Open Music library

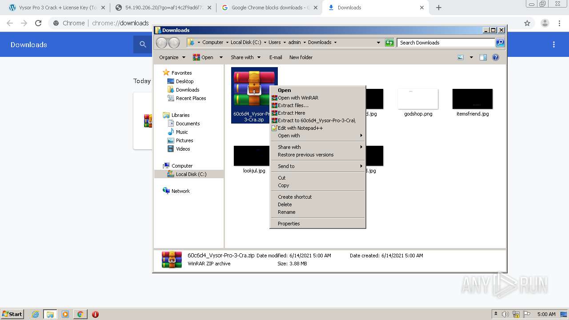click(182, 132)
